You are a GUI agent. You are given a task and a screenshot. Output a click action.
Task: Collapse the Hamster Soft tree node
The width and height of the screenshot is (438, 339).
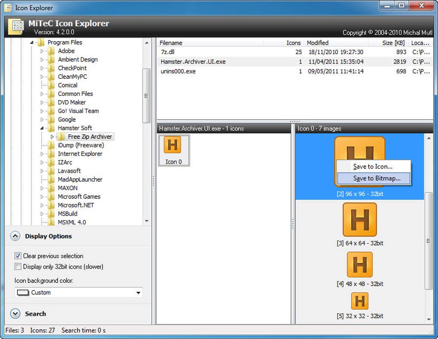click(x=42, y=128)
